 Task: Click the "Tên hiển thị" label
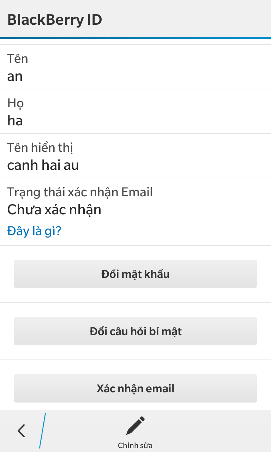[40, 147]
